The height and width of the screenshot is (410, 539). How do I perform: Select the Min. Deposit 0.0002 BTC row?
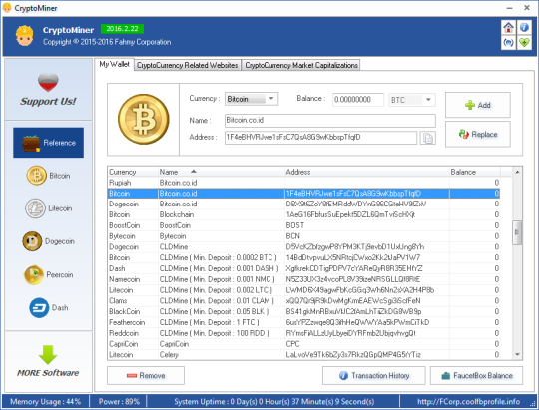tap(303, 257)
